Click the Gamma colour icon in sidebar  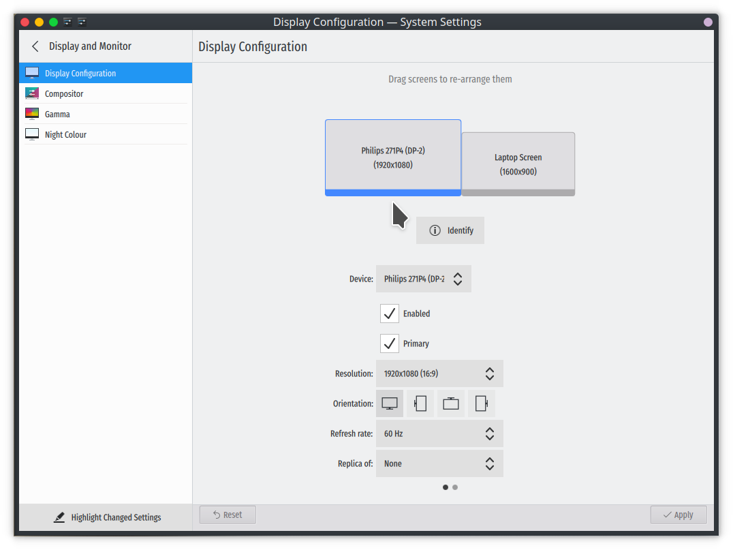click(x=32, y=114)
